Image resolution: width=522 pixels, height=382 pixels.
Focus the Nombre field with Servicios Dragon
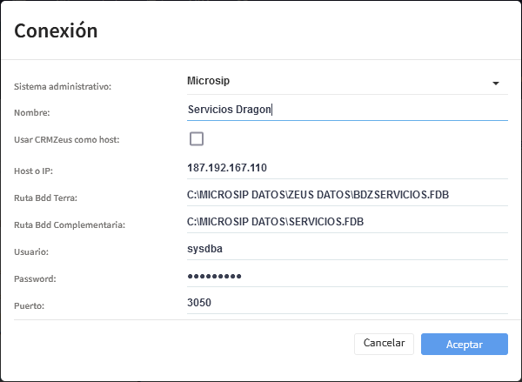click(346, 110)
